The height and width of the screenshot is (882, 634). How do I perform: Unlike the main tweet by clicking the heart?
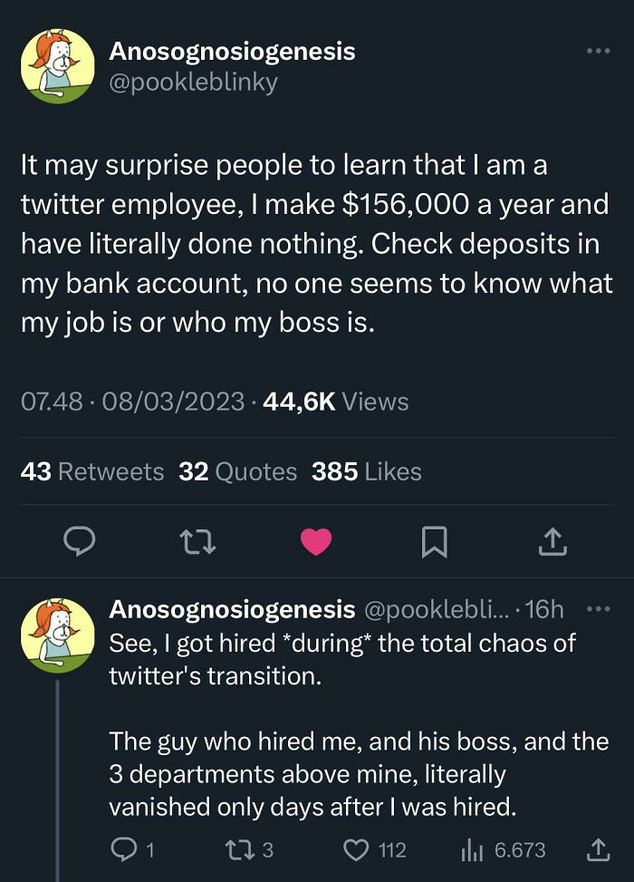click(317, 541)
